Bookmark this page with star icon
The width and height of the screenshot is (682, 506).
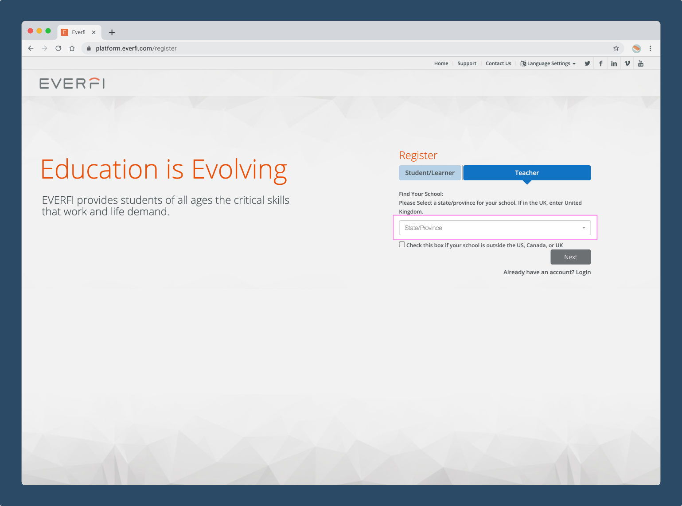(x=616, y=48)
